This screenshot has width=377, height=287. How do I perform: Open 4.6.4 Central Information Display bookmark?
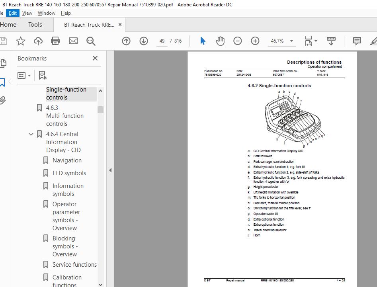[63, 142]
